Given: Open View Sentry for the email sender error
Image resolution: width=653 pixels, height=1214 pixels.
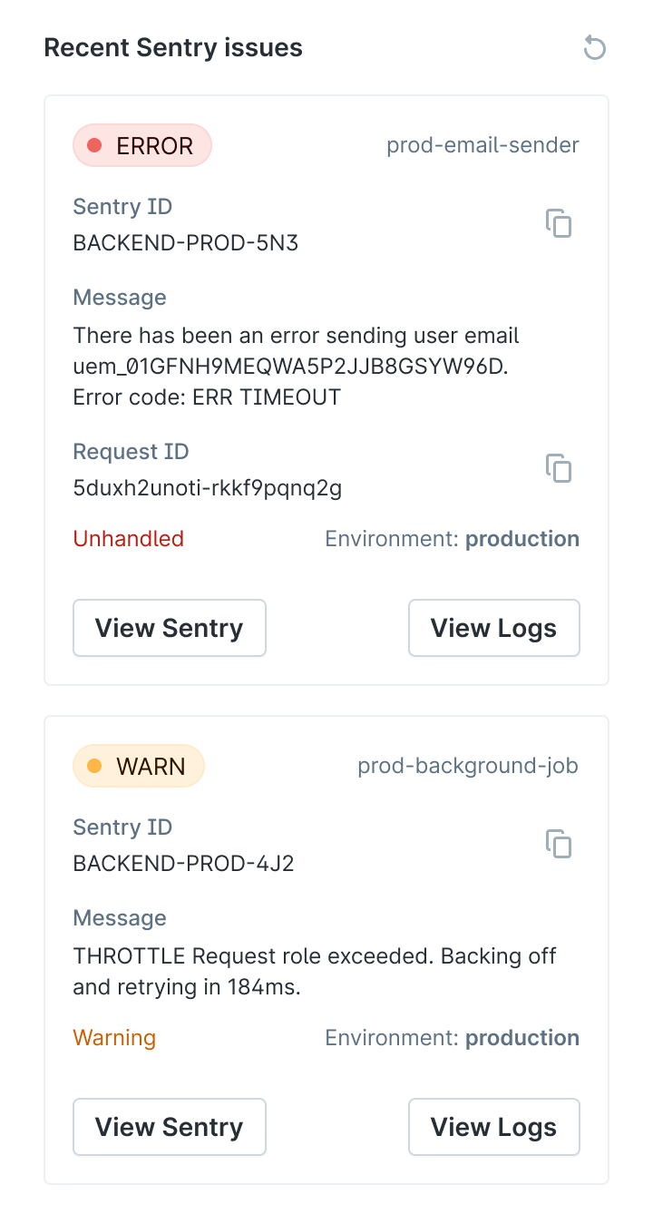Looking at the screenshot, I should tap(169, 627).
